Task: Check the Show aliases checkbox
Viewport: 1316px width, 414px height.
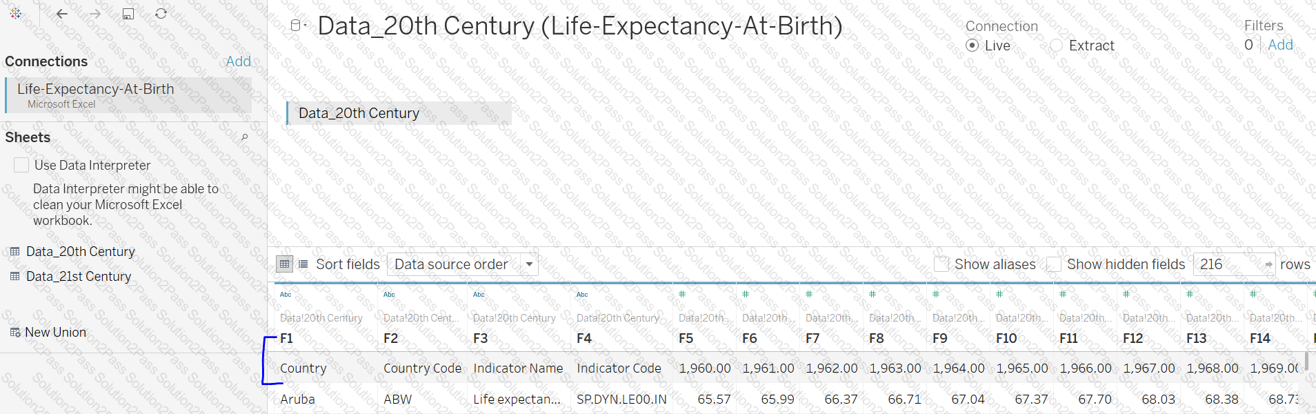Action: (x=941, y=264)
